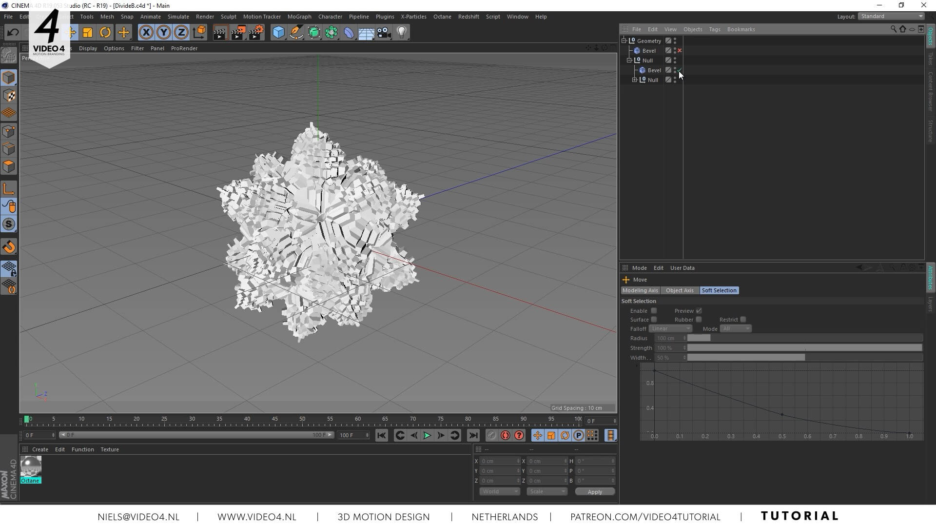
Task: Enable the Rubber checkbox
Action: pos(699,320)
